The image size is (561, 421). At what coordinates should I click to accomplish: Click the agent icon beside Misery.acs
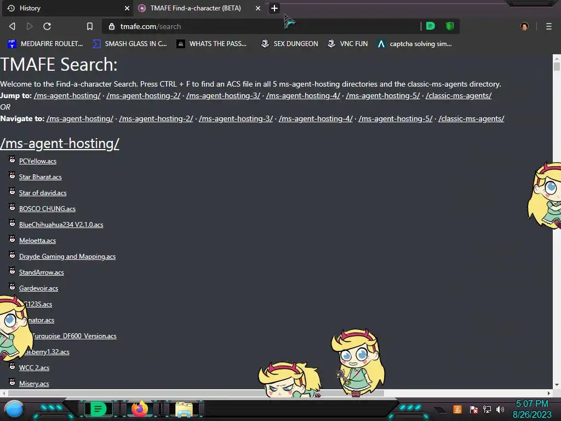click(x=12, y=382)
